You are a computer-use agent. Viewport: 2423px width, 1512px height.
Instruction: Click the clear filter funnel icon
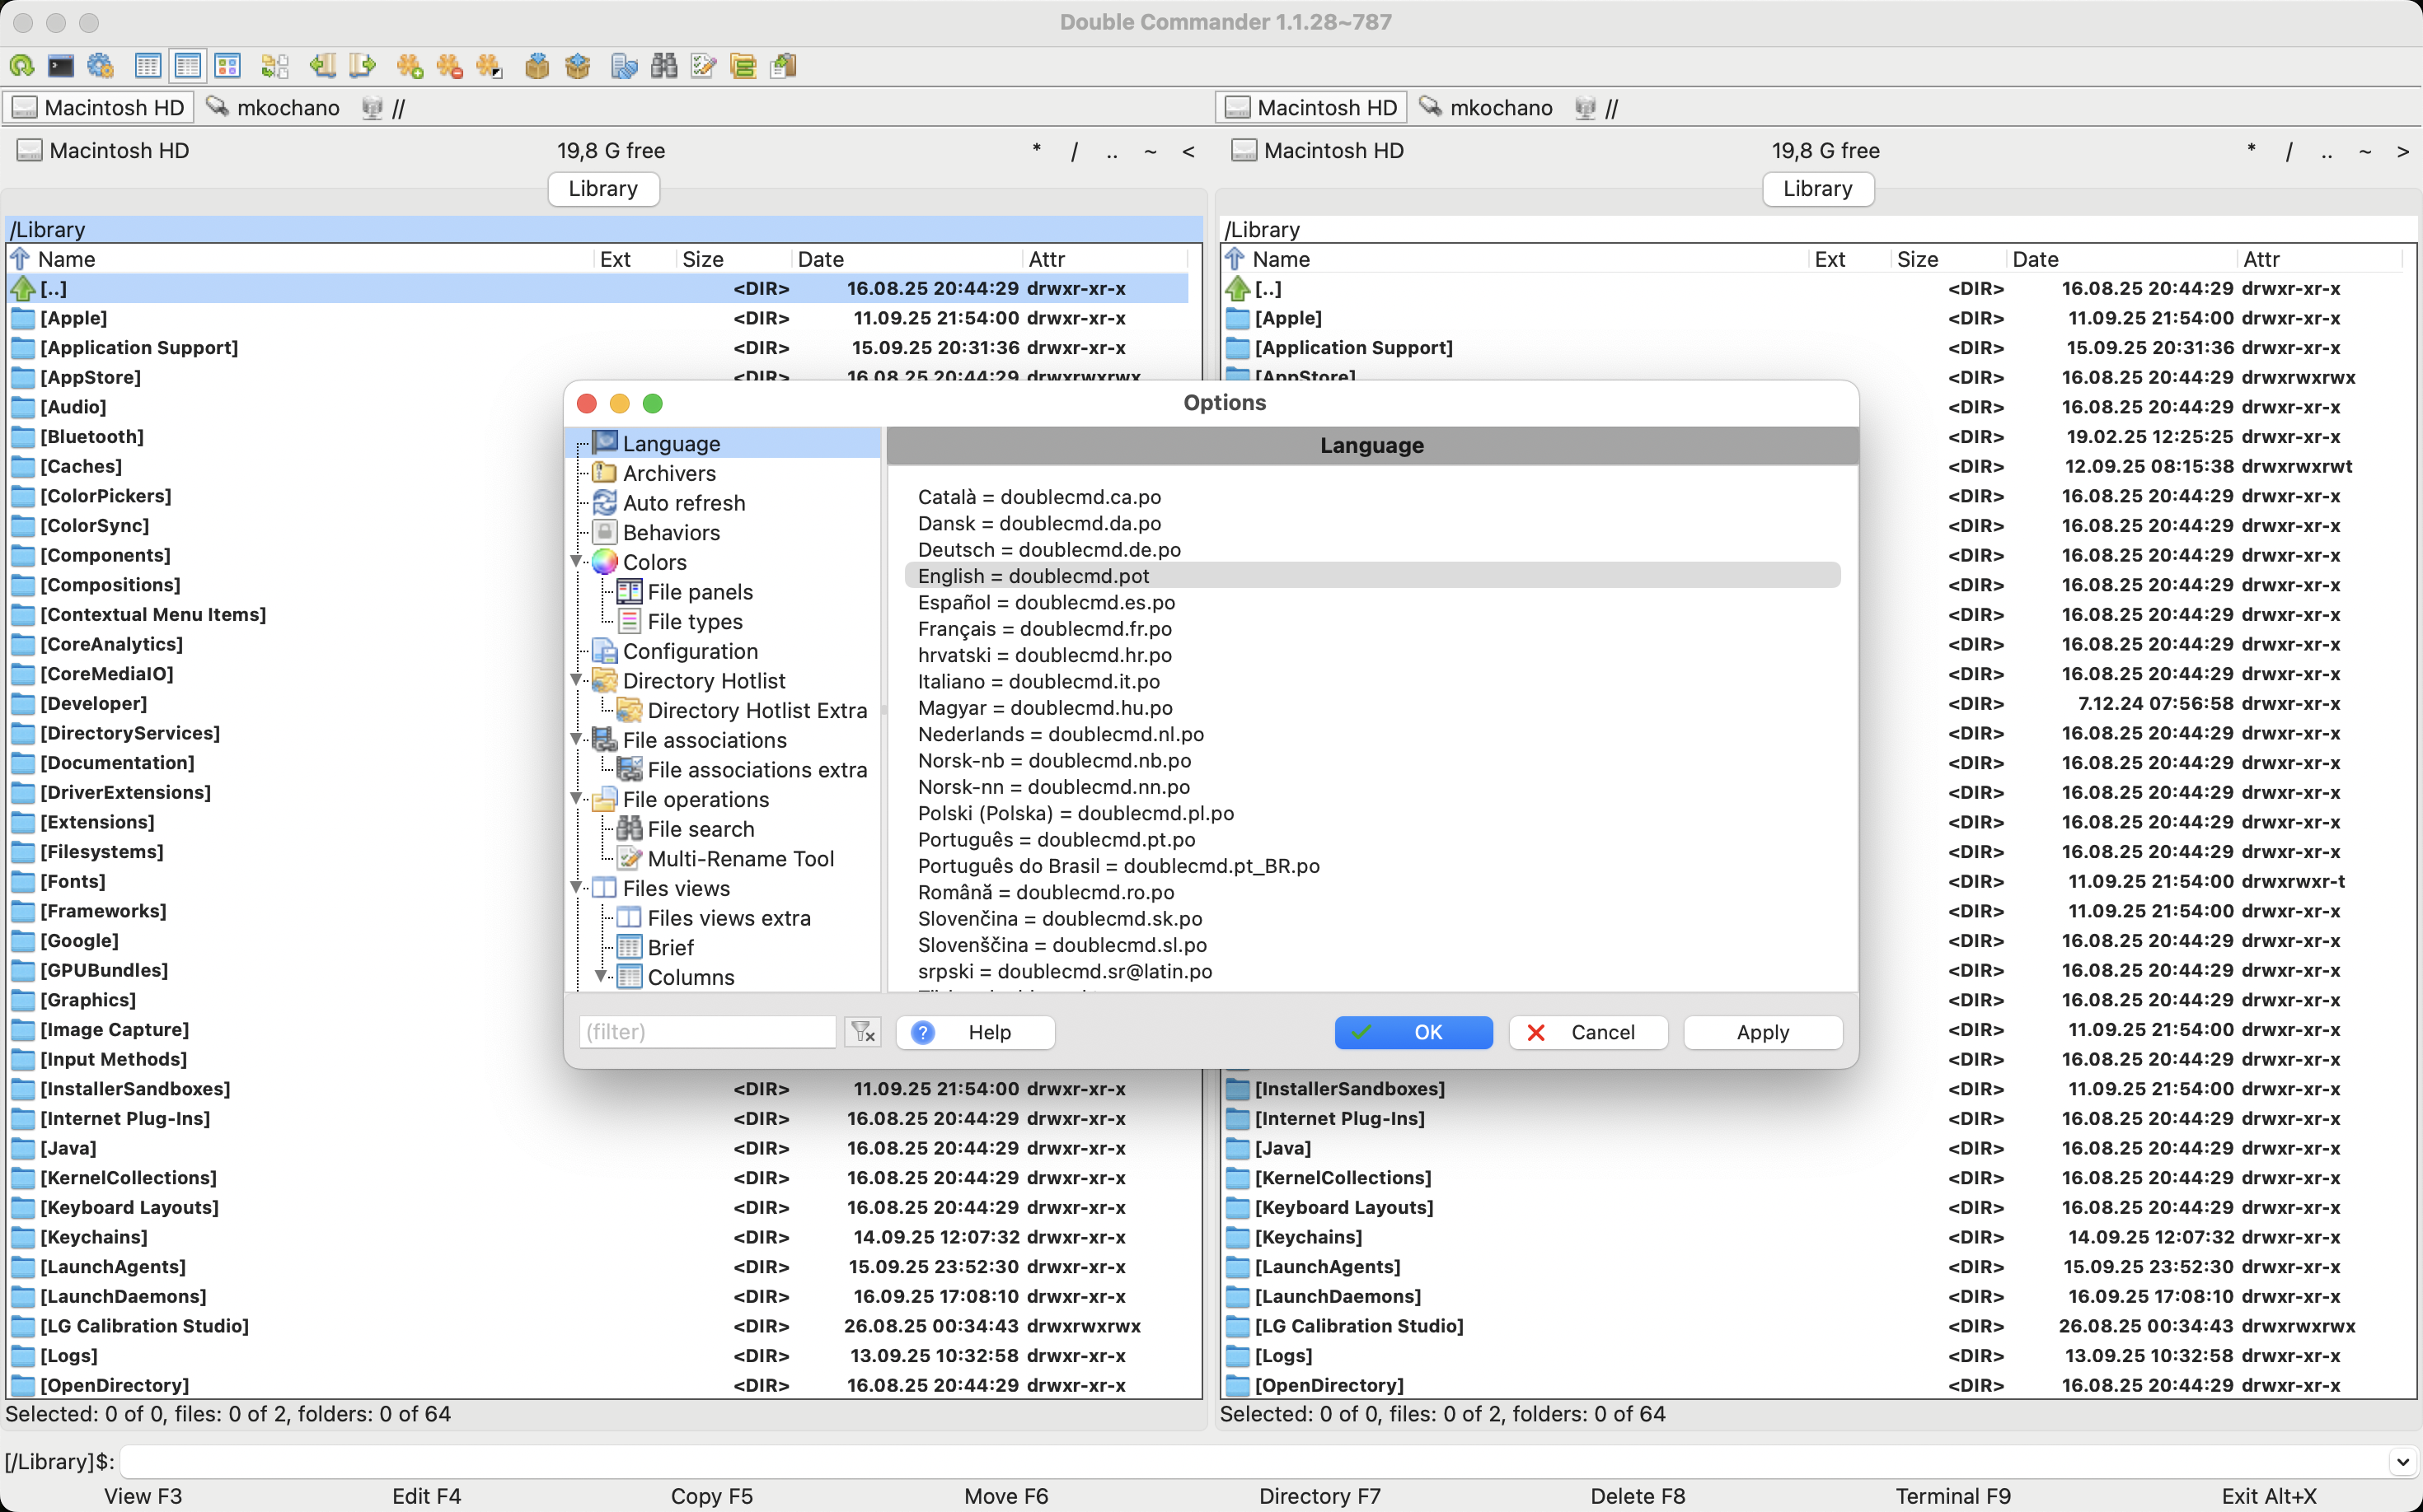863,1032
